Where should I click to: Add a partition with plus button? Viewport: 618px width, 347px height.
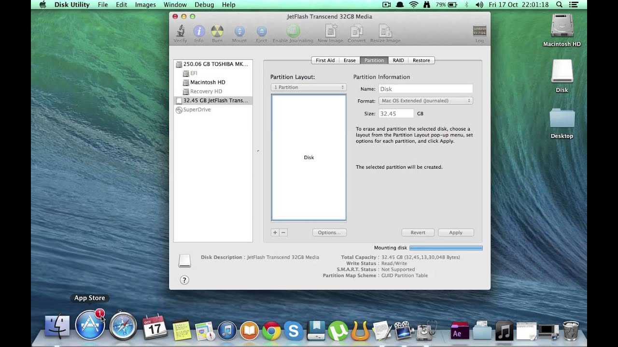point(275,232)
